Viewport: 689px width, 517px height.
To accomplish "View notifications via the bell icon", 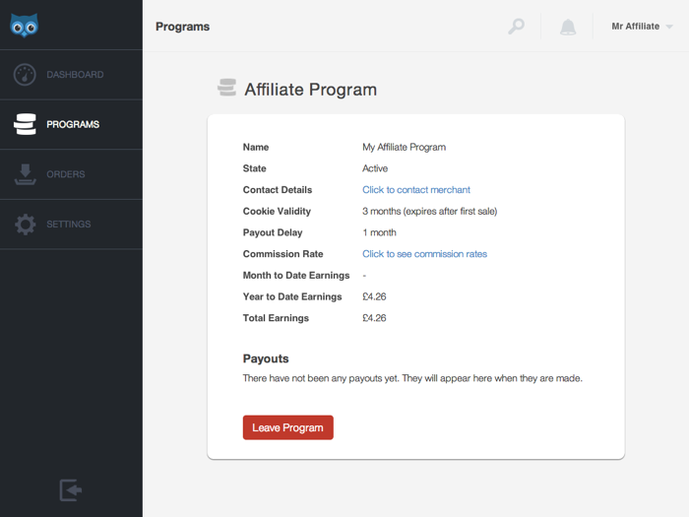I will [568, 27].
